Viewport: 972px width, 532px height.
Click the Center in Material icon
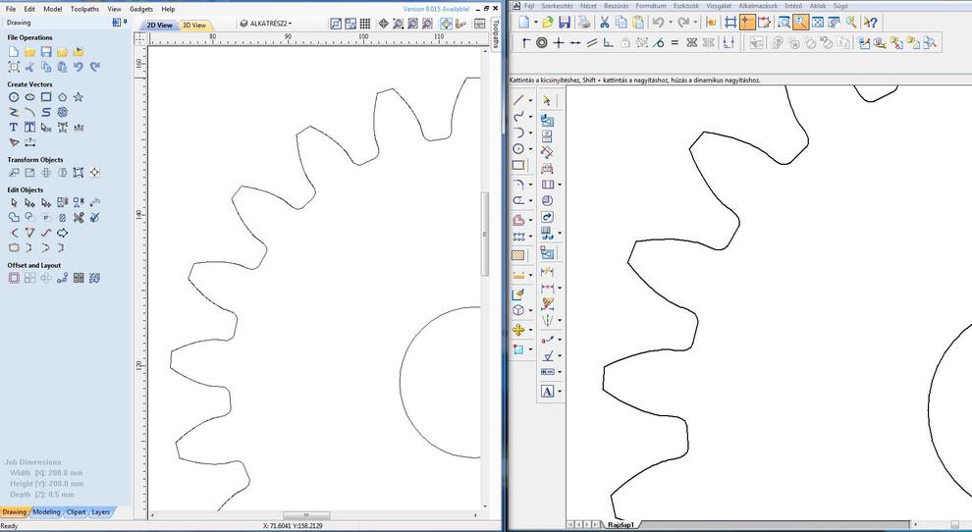[94, 173]
